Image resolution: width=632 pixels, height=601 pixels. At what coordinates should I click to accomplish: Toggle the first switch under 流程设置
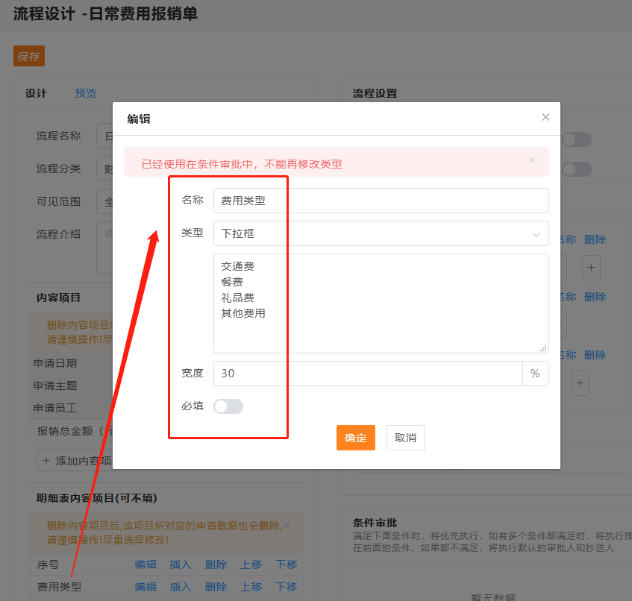[577, 139]
